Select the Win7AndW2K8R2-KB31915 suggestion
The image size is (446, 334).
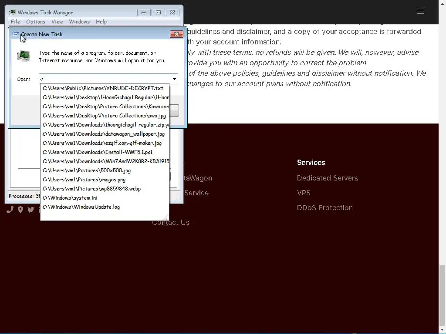105,161
